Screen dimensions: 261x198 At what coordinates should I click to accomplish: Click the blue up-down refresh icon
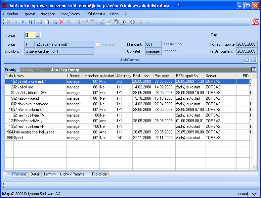tap(133, 22)
